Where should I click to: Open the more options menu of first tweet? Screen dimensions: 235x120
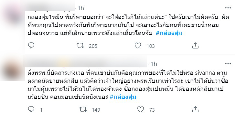(x=228, y=8)
